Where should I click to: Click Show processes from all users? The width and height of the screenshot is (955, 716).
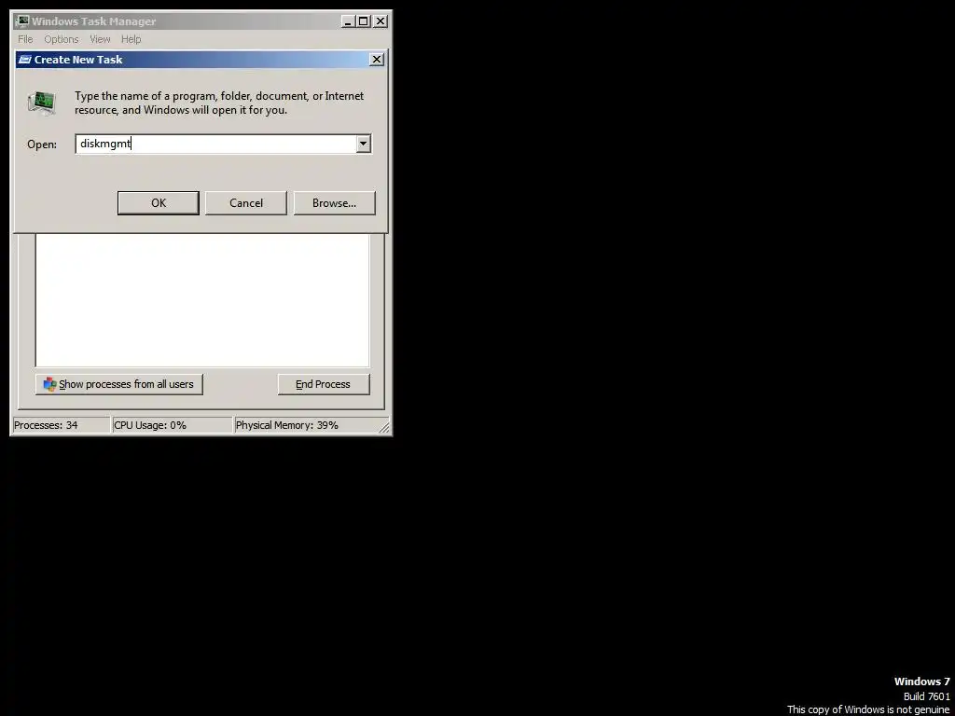[x=119, y=384]
